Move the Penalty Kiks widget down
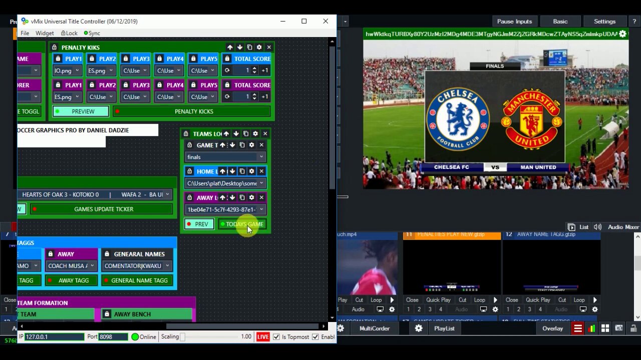 click(240, 47)
